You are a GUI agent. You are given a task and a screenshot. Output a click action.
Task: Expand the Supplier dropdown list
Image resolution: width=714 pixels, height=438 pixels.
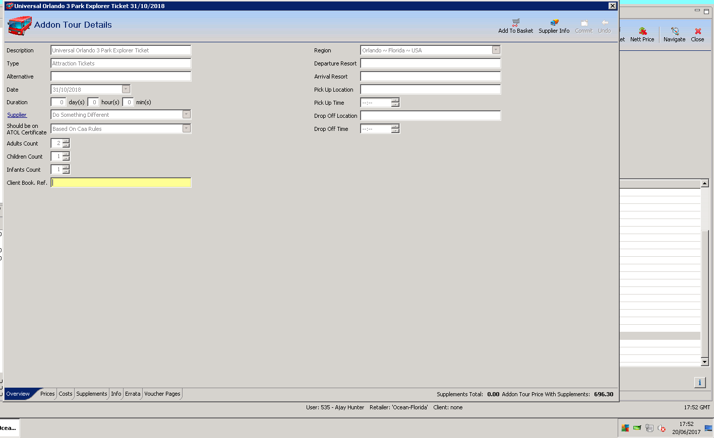(187, 114)
